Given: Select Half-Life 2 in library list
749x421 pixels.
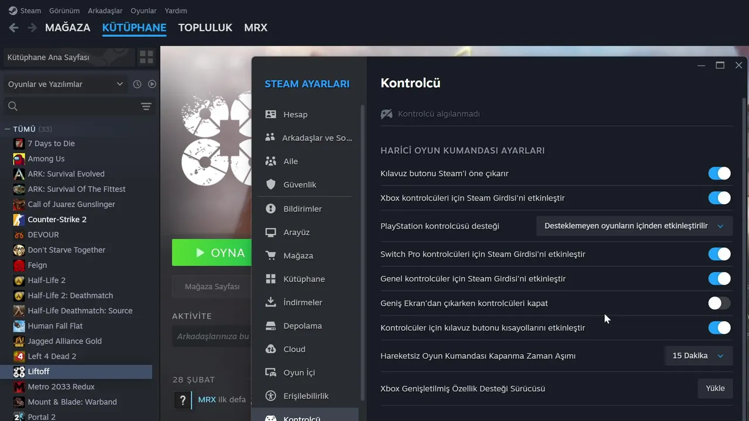Looking at the screenshot, I should pyautogui.click(x=46, y=280).
